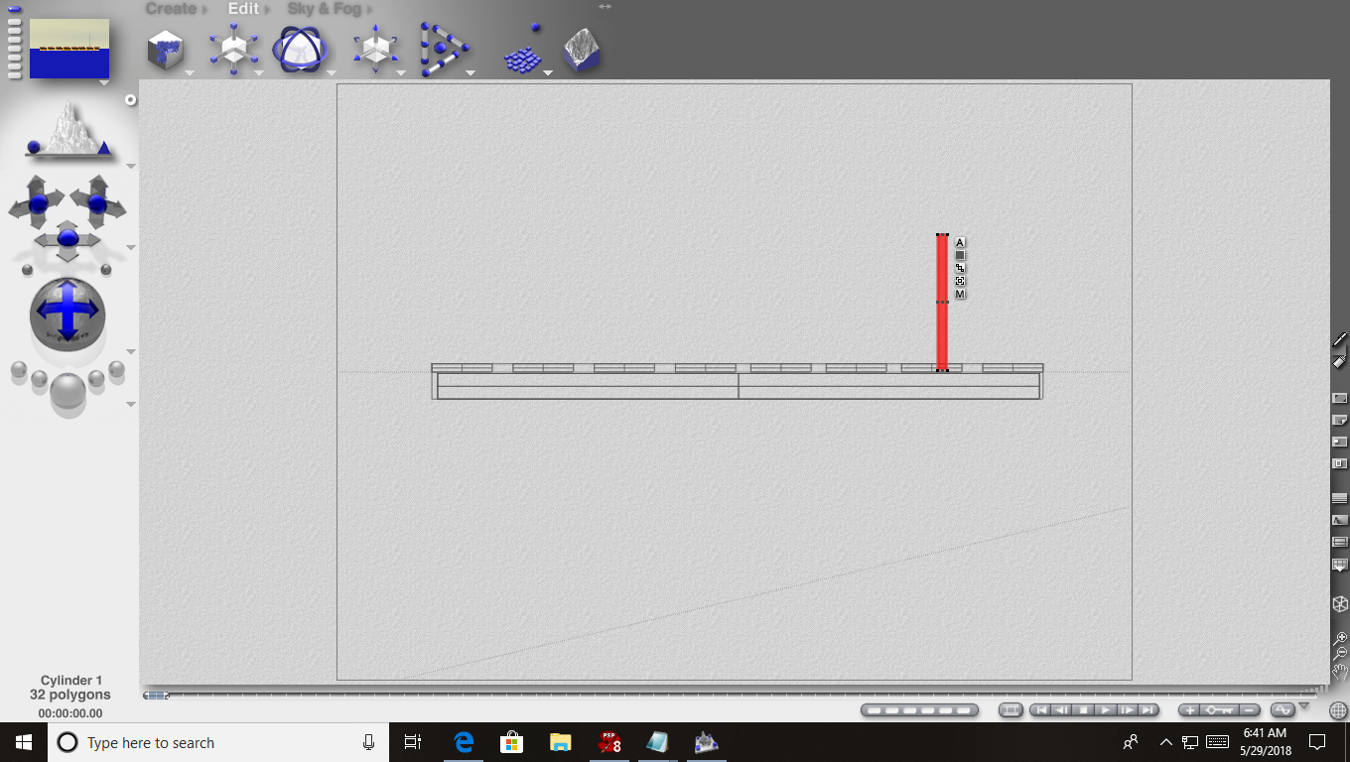The height and width of the screenshot is (762, 1350).
Task: Open File Explorer from taskbar
Action: click(x=561, y=742)
